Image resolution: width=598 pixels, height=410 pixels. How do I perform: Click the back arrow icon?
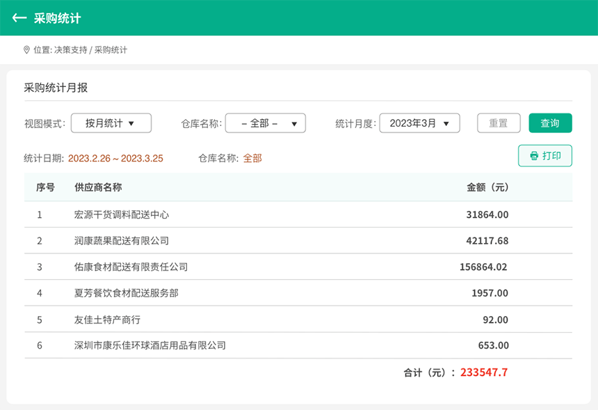[x=19, y=18]
